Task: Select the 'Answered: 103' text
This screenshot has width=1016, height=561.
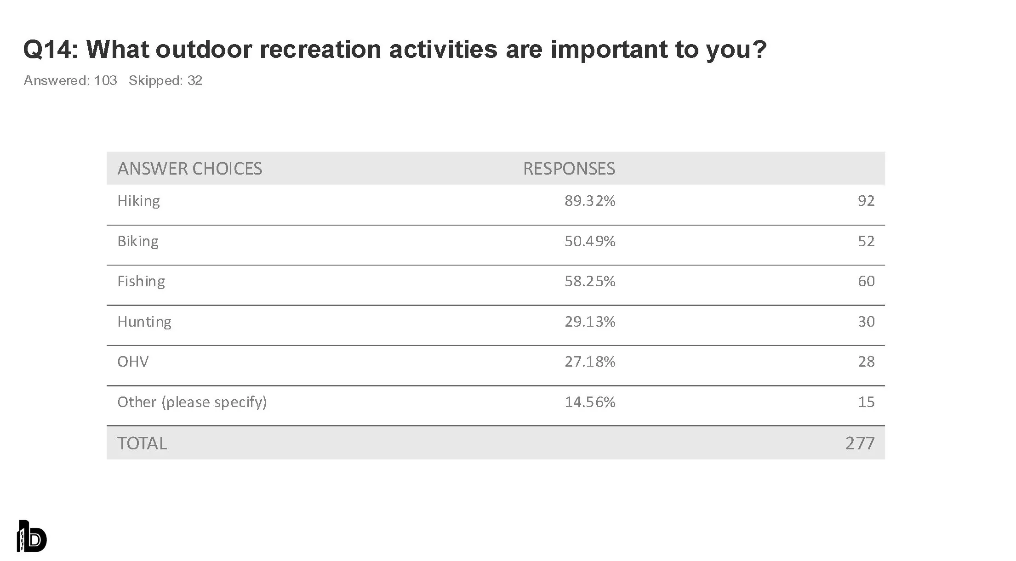Action: [70, 80]
